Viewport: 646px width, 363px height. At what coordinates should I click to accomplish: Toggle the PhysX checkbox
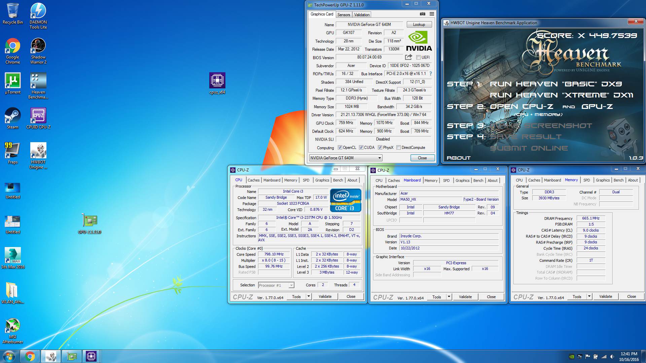380,148
